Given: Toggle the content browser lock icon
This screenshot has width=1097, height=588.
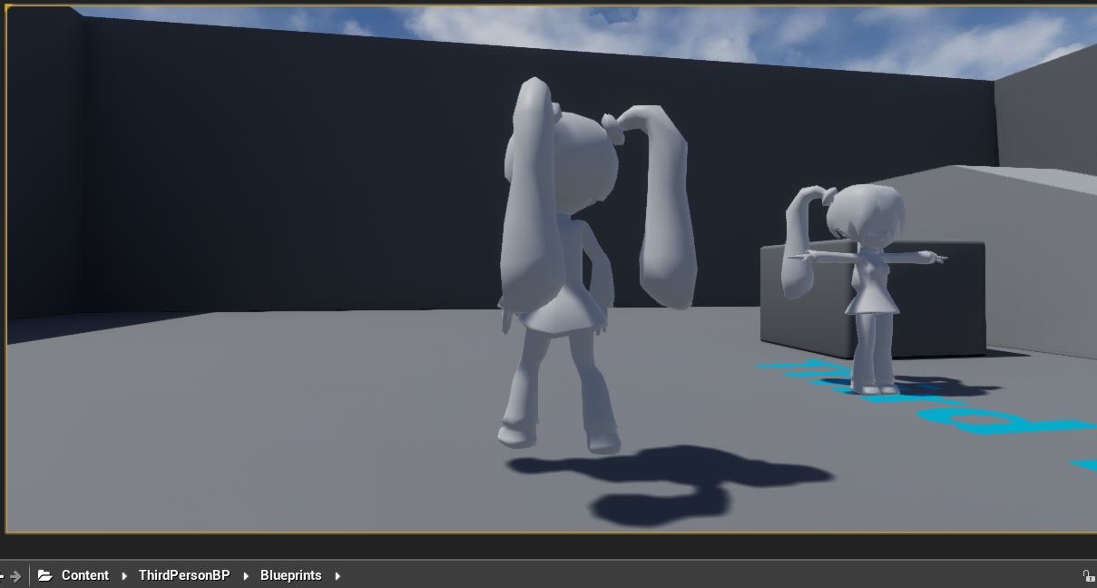Looking at the screenshot, I should click(x=1087, y=575).
